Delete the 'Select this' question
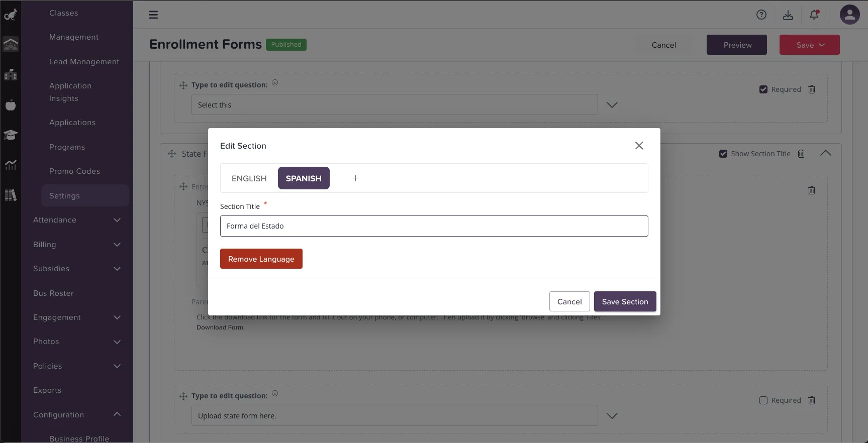This screenshot has width=868, height=443. (812, 89)
